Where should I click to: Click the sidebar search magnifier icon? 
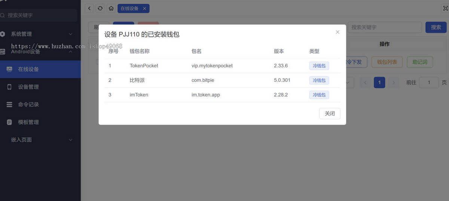[x=3, y=15]
